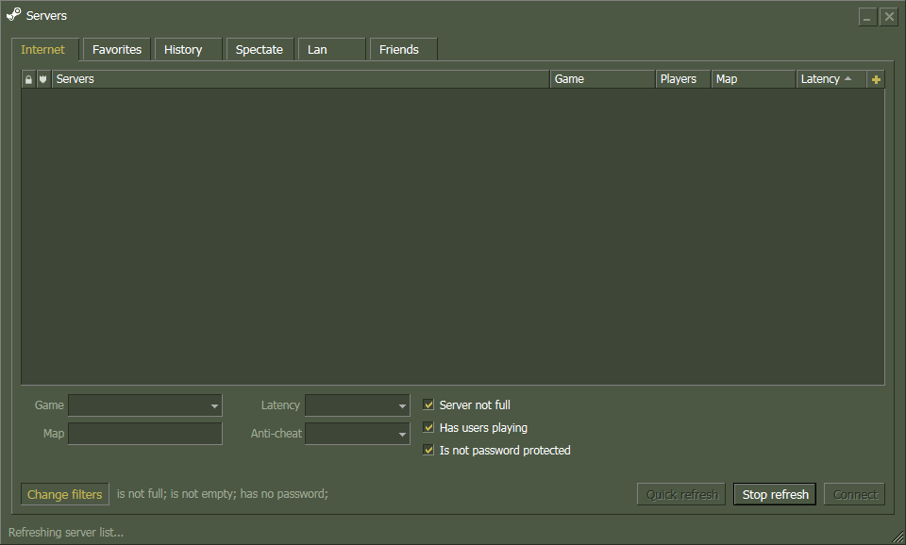
Task: Click the anti-cheat shield column icon
Action: pos(42,79)
